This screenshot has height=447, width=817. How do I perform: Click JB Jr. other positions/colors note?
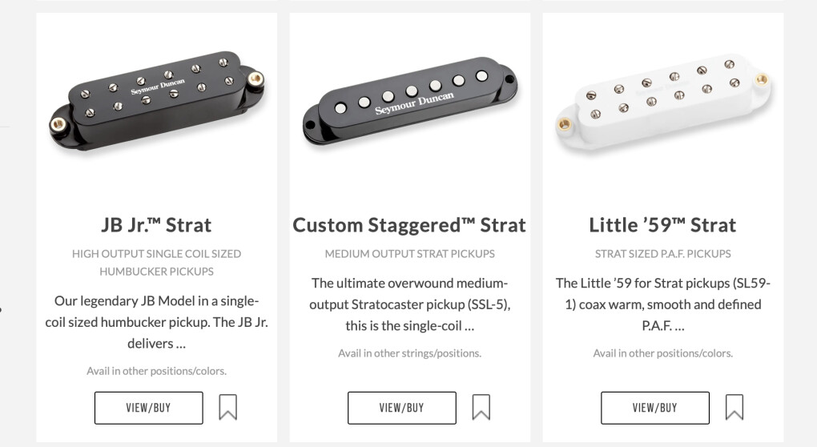tap(156, 371)
